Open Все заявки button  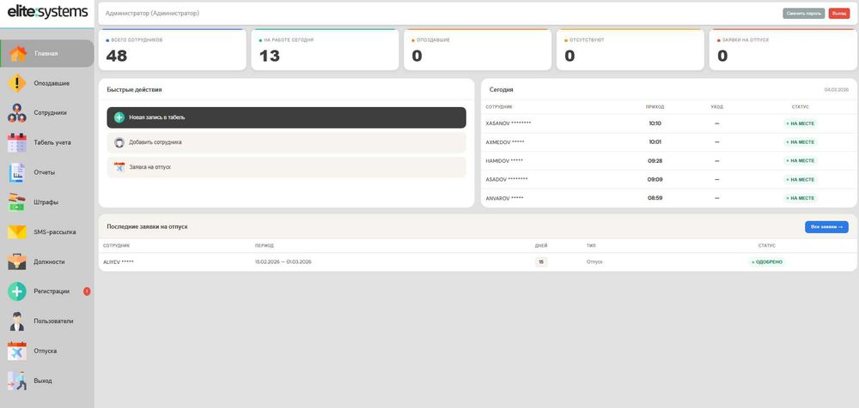pos(826,226)
